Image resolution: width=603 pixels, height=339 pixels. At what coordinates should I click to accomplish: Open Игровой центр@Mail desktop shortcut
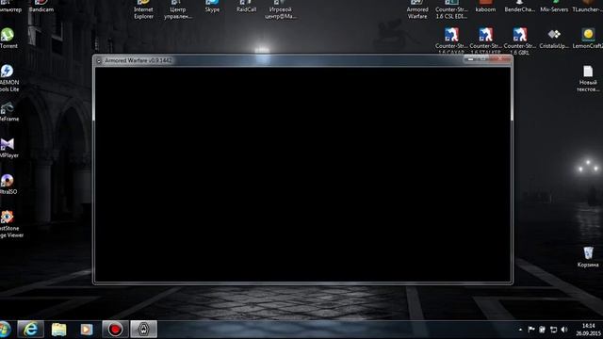281,9
